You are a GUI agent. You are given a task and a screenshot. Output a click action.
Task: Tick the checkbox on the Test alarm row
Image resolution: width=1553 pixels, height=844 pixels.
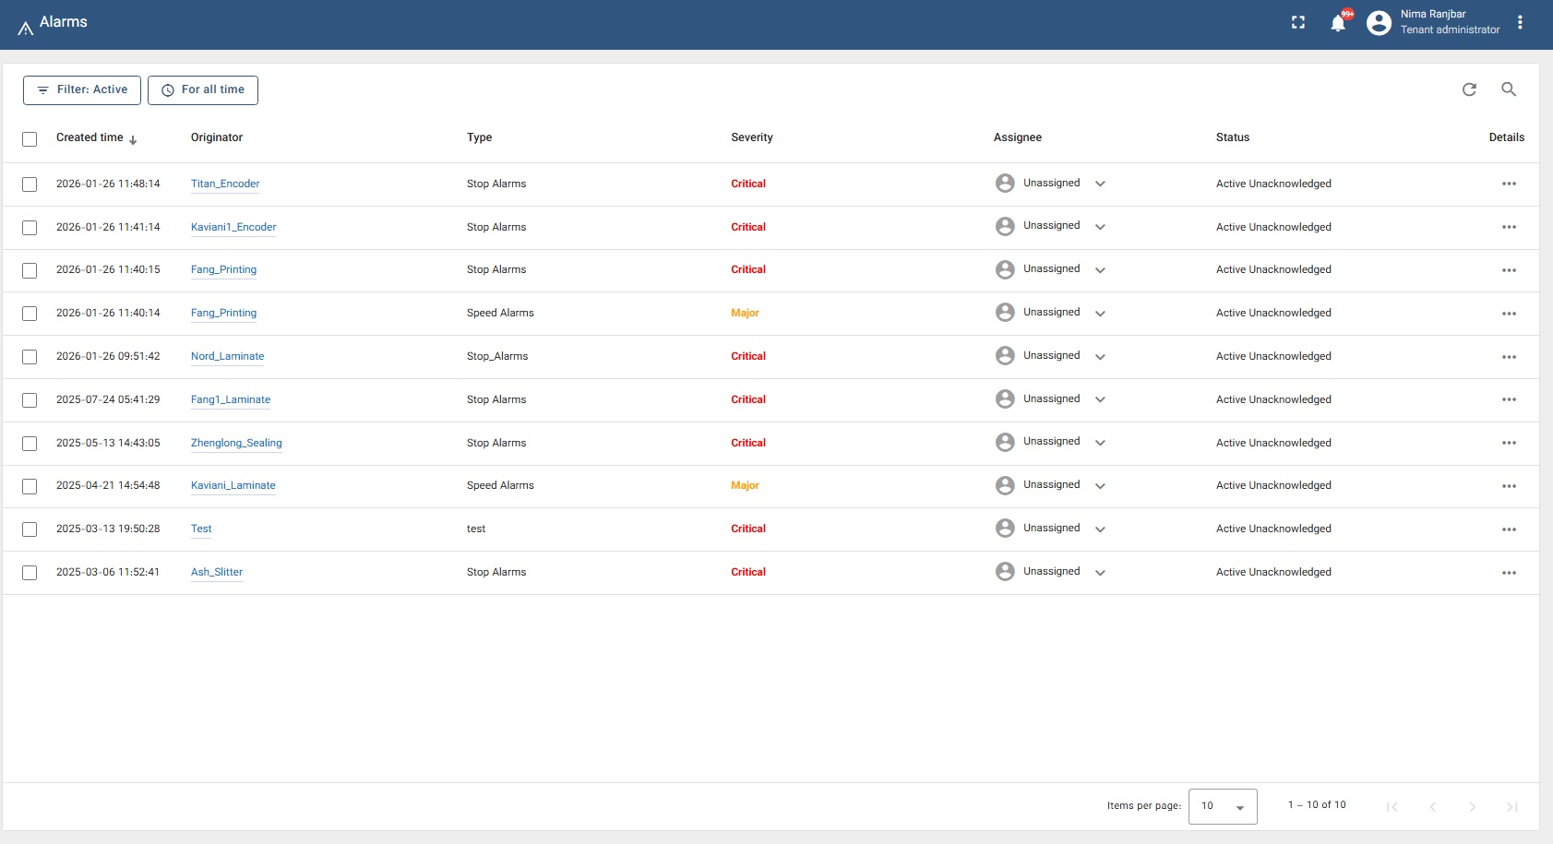(29, 529)
